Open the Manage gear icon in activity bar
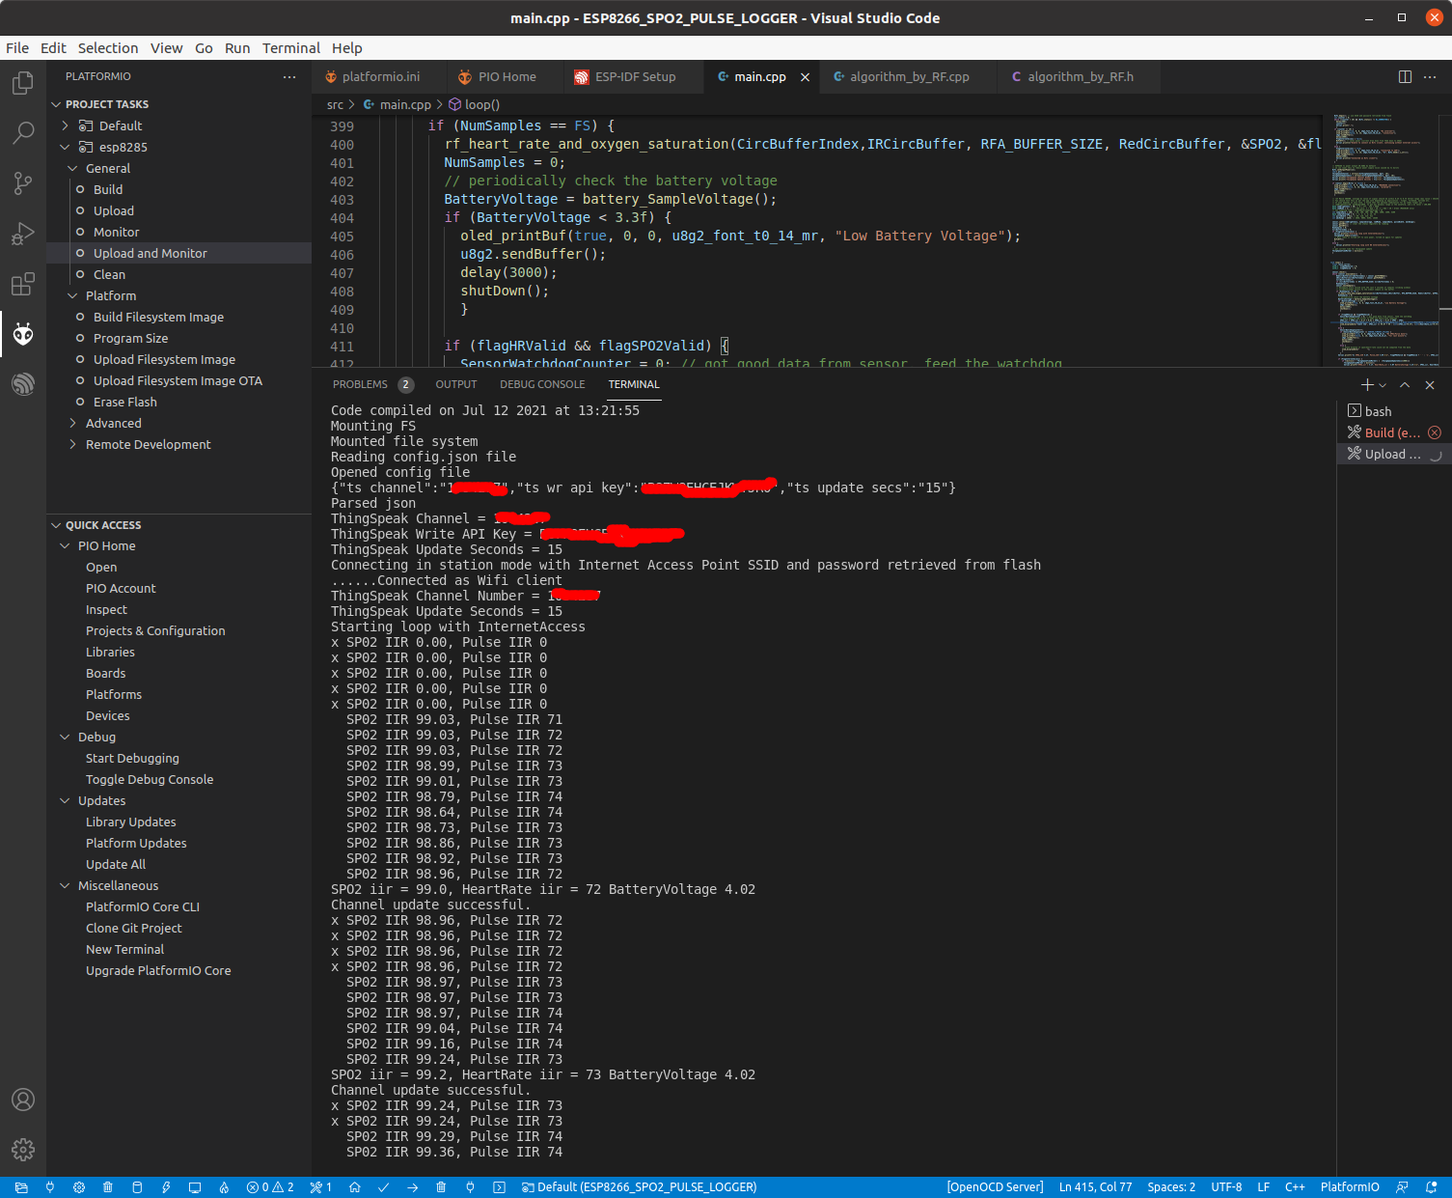Screen dimensions: 1452x1198 point(23,1150)
